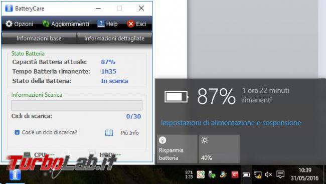Click the Help question mark icon
Screen dimensions: 326x184
point(101,24)
